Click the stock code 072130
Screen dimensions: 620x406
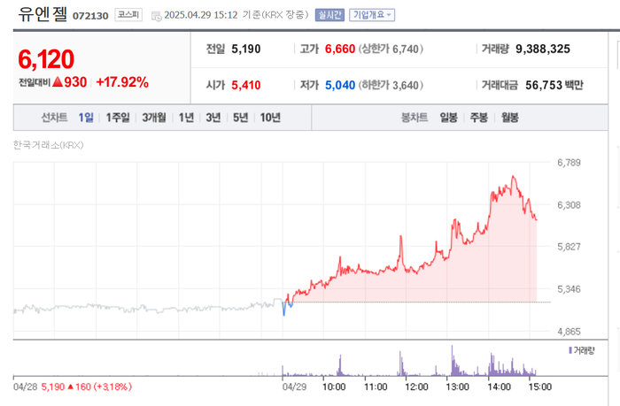click(x=90, y=16)
